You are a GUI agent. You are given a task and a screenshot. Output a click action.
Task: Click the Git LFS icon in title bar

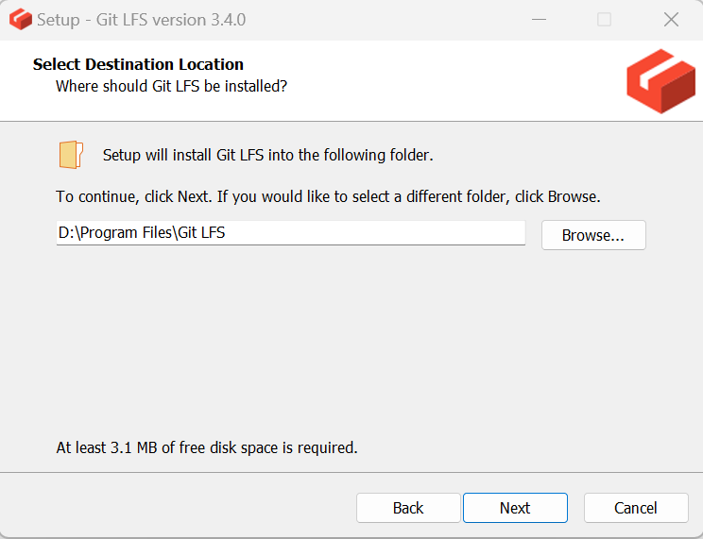pos(21,20)
